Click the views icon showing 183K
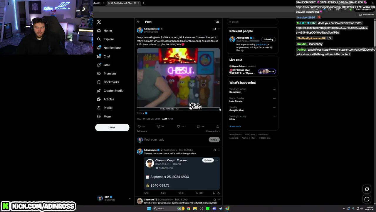The image size is (376, 212). [x=197, y=193]
